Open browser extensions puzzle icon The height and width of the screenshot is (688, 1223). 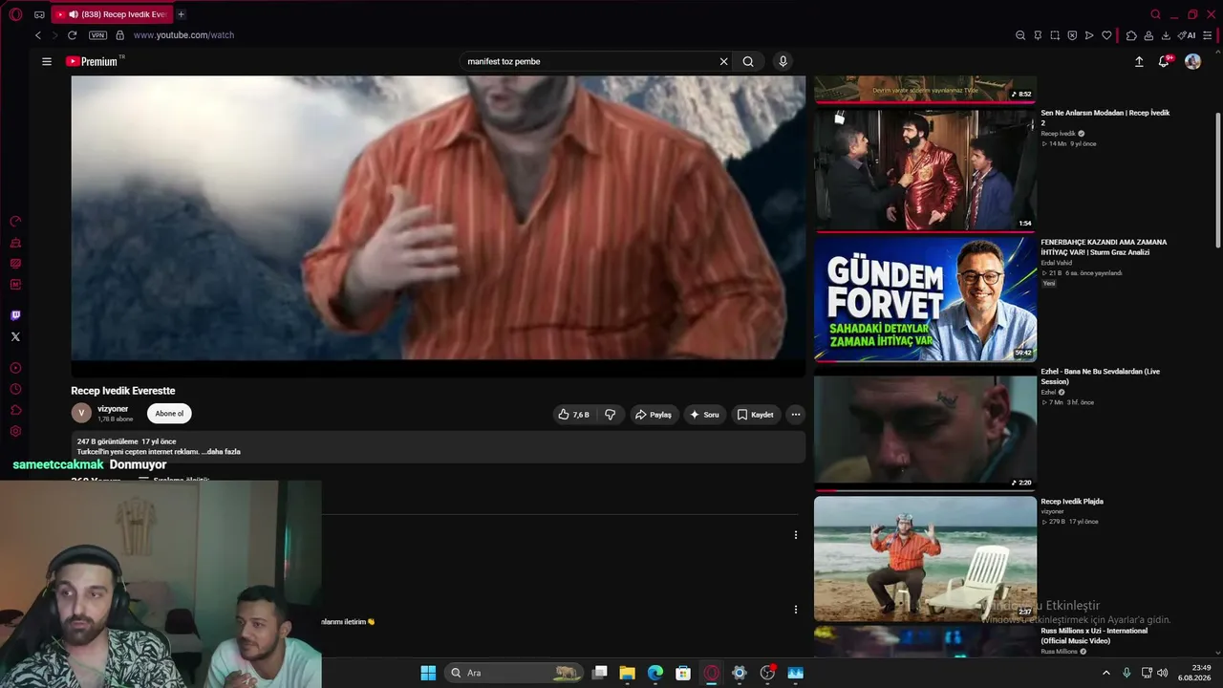pyautogui.click(x=1131, y=35)
